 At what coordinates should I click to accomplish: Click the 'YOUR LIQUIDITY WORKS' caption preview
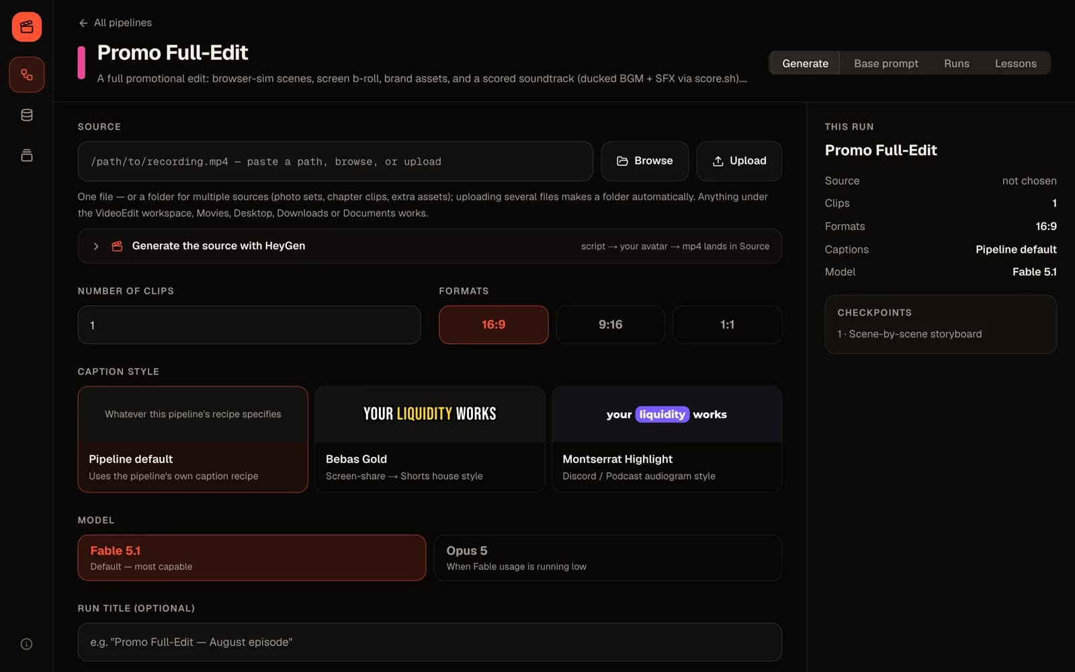click(429, 414)
